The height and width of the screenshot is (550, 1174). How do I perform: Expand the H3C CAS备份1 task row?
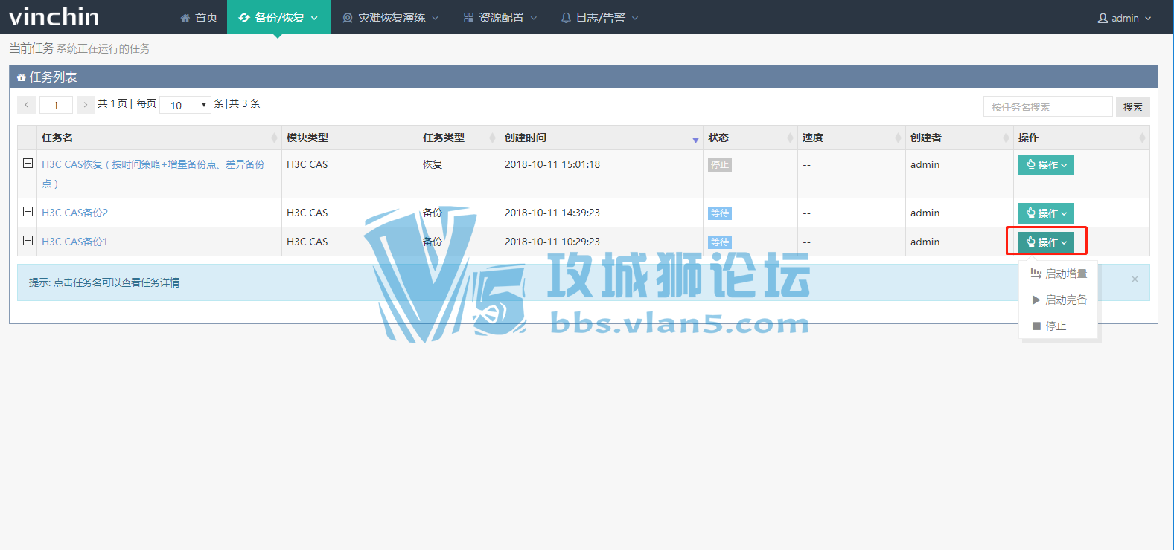point(28,240)
